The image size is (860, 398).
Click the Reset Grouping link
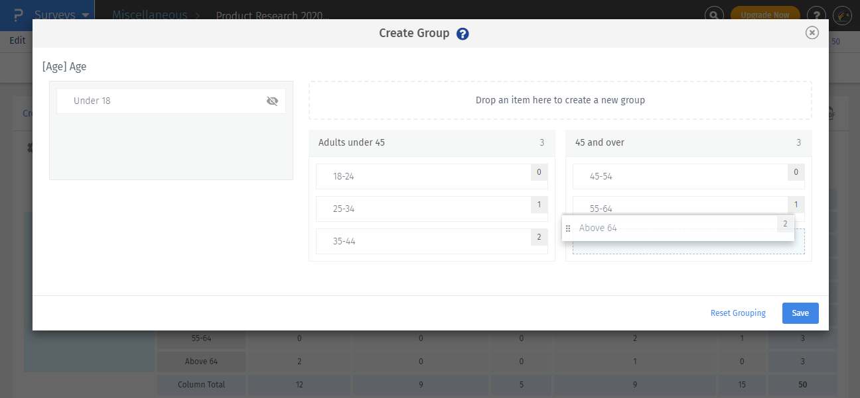[738, 313]
